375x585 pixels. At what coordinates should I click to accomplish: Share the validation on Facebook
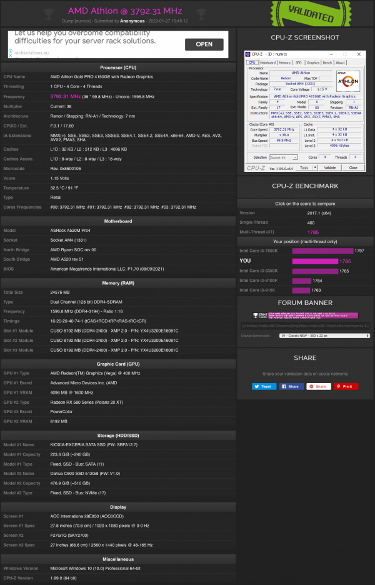[x=291, y=386]
